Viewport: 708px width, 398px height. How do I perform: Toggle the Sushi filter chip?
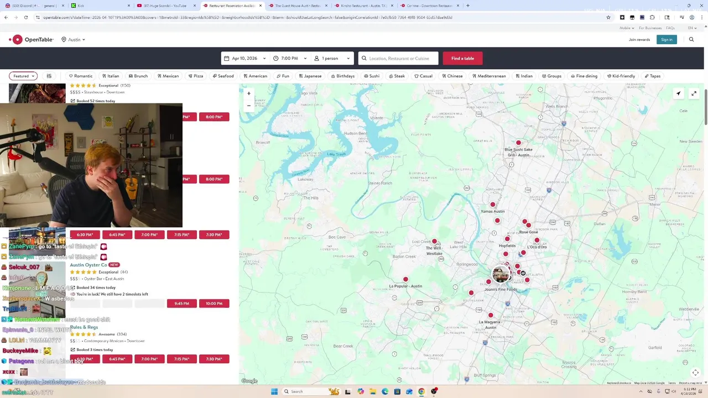click(372, 76)
